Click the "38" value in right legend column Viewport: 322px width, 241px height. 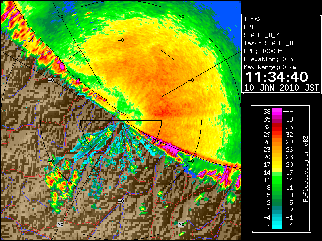coord(289,119)
